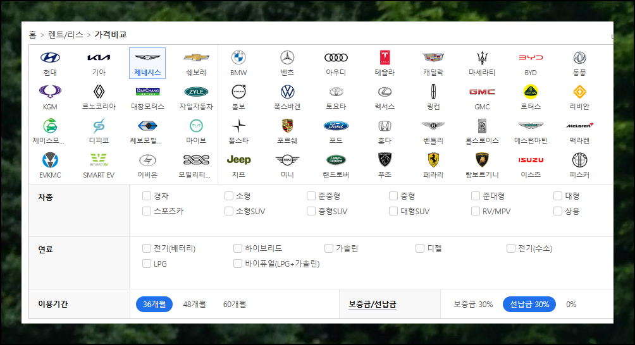This screenshot has width=635, height=345.
Task: Select the Hyundai (현대) brand logo
Action: 50,57
